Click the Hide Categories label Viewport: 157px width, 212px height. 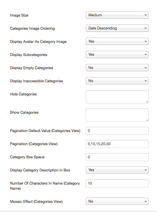click(x=23, y=94)
